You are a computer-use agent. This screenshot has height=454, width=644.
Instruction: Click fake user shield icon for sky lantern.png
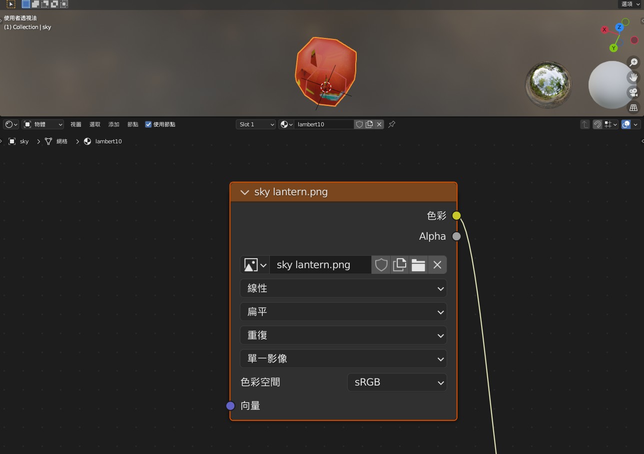click(x=381, y=265)
